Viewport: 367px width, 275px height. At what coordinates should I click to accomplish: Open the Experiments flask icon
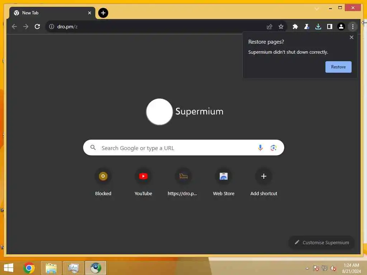click(307, 26)
